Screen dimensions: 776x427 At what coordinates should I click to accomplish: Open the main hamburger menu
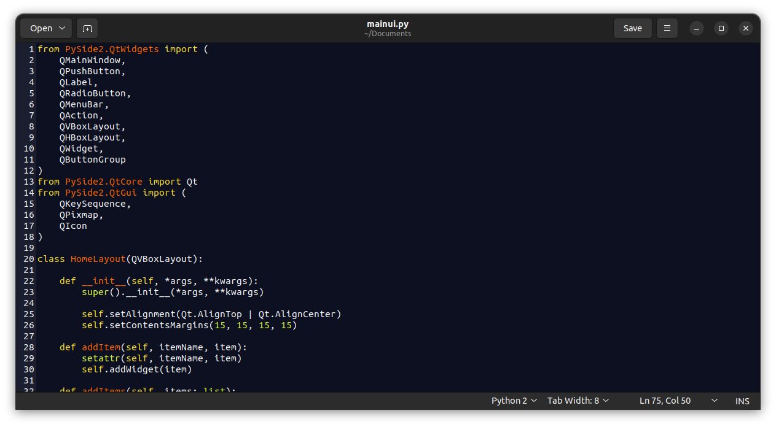pyautogui.click(x=667, y=28)
